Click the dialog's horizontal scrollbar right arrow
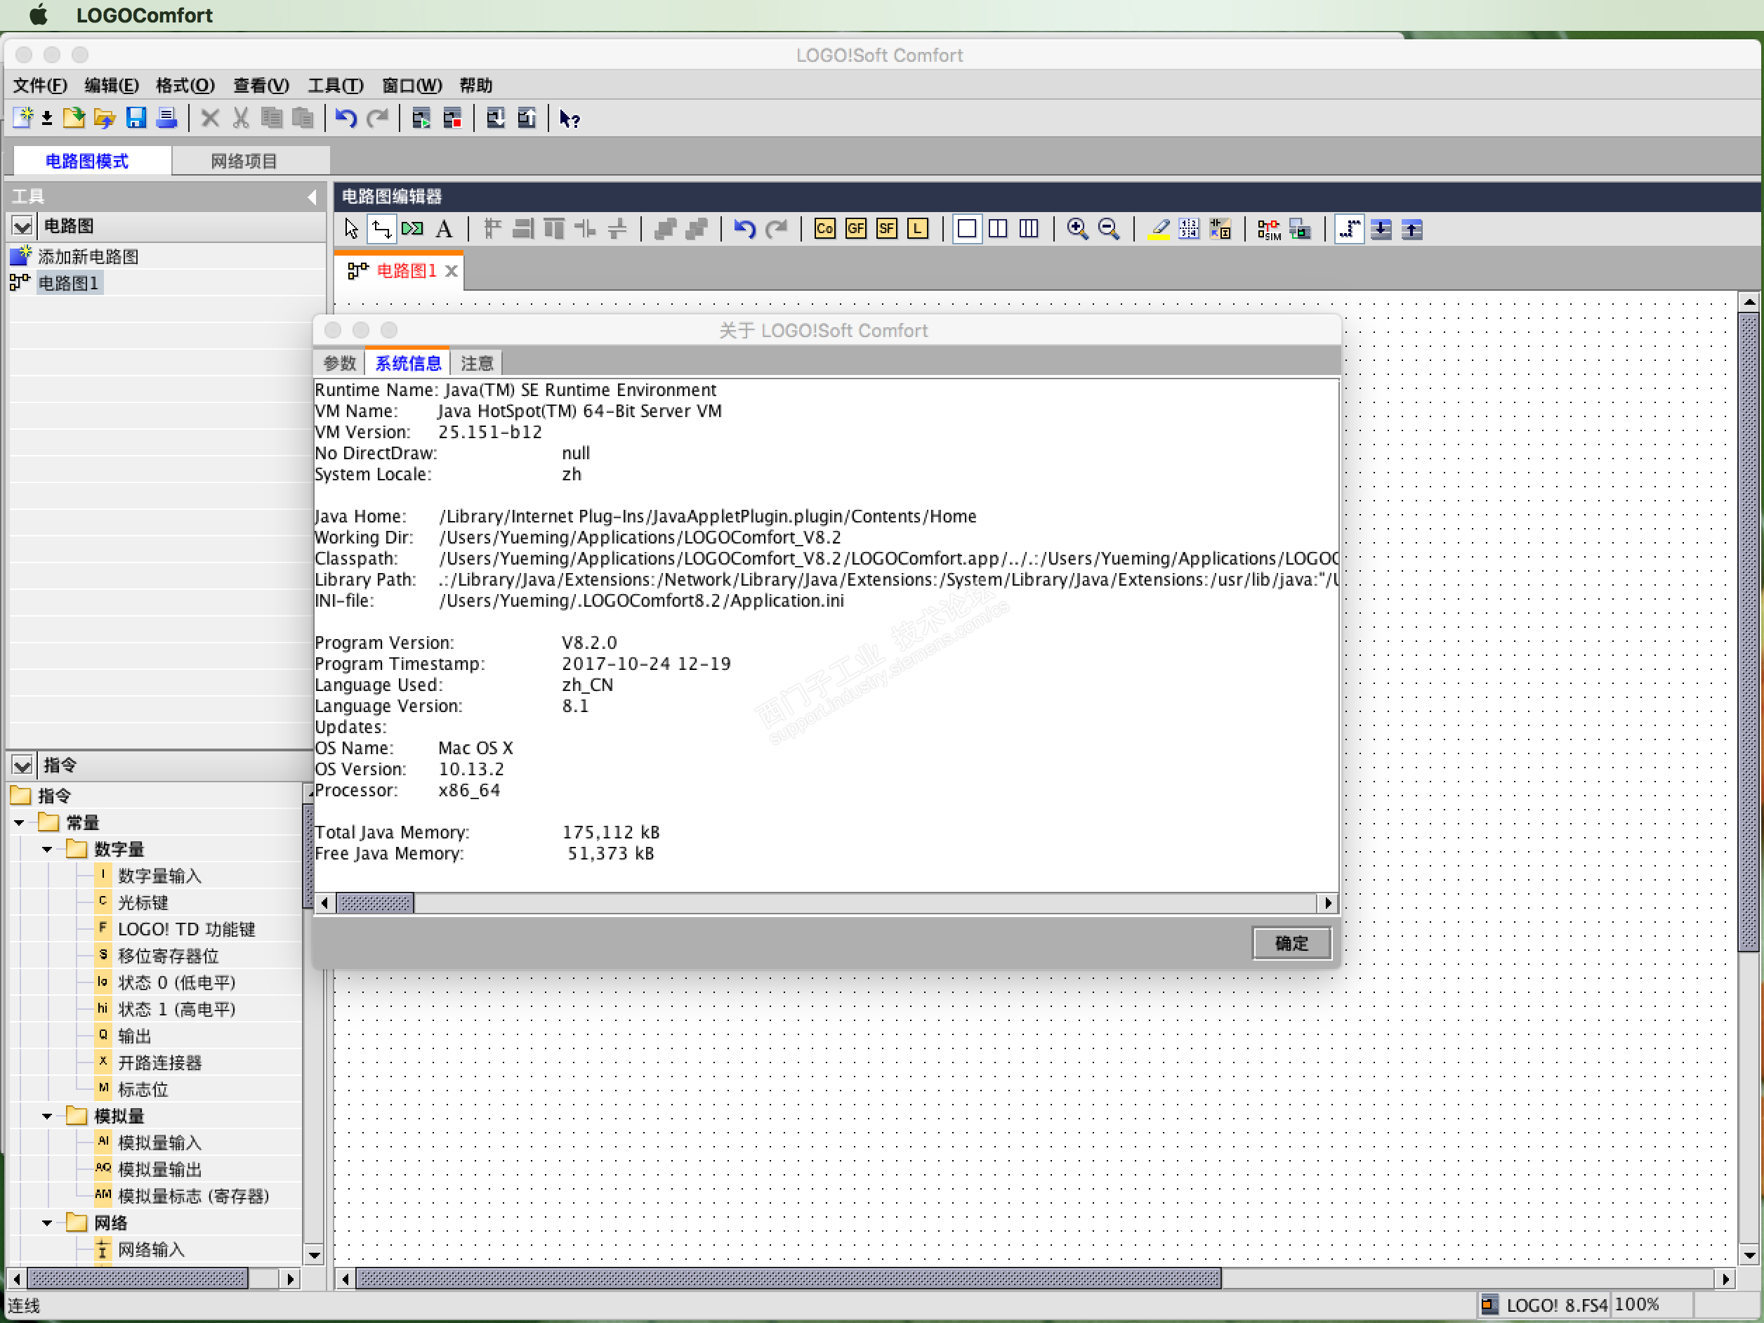 [x=1327, y=903]
